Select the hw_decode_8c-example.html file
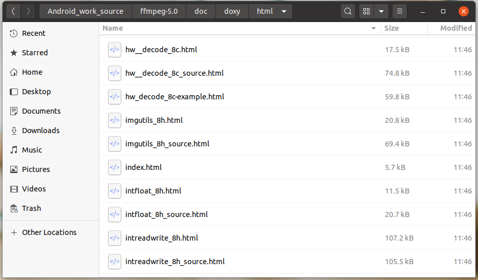The height and width of the screenshot is (280, 478). [175, 97]
